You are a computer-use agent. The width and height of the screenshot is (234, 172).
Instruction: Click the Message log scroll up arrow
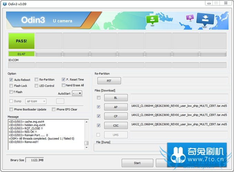(x=87, y=122)
